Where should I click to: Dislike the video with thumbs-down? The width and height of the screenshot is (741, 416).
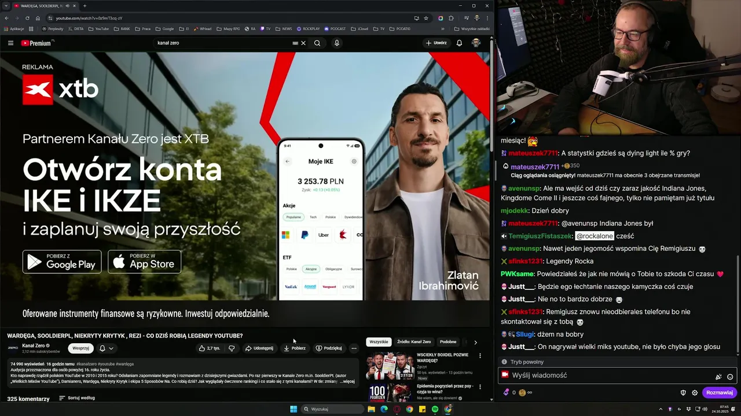pos(232,348)
